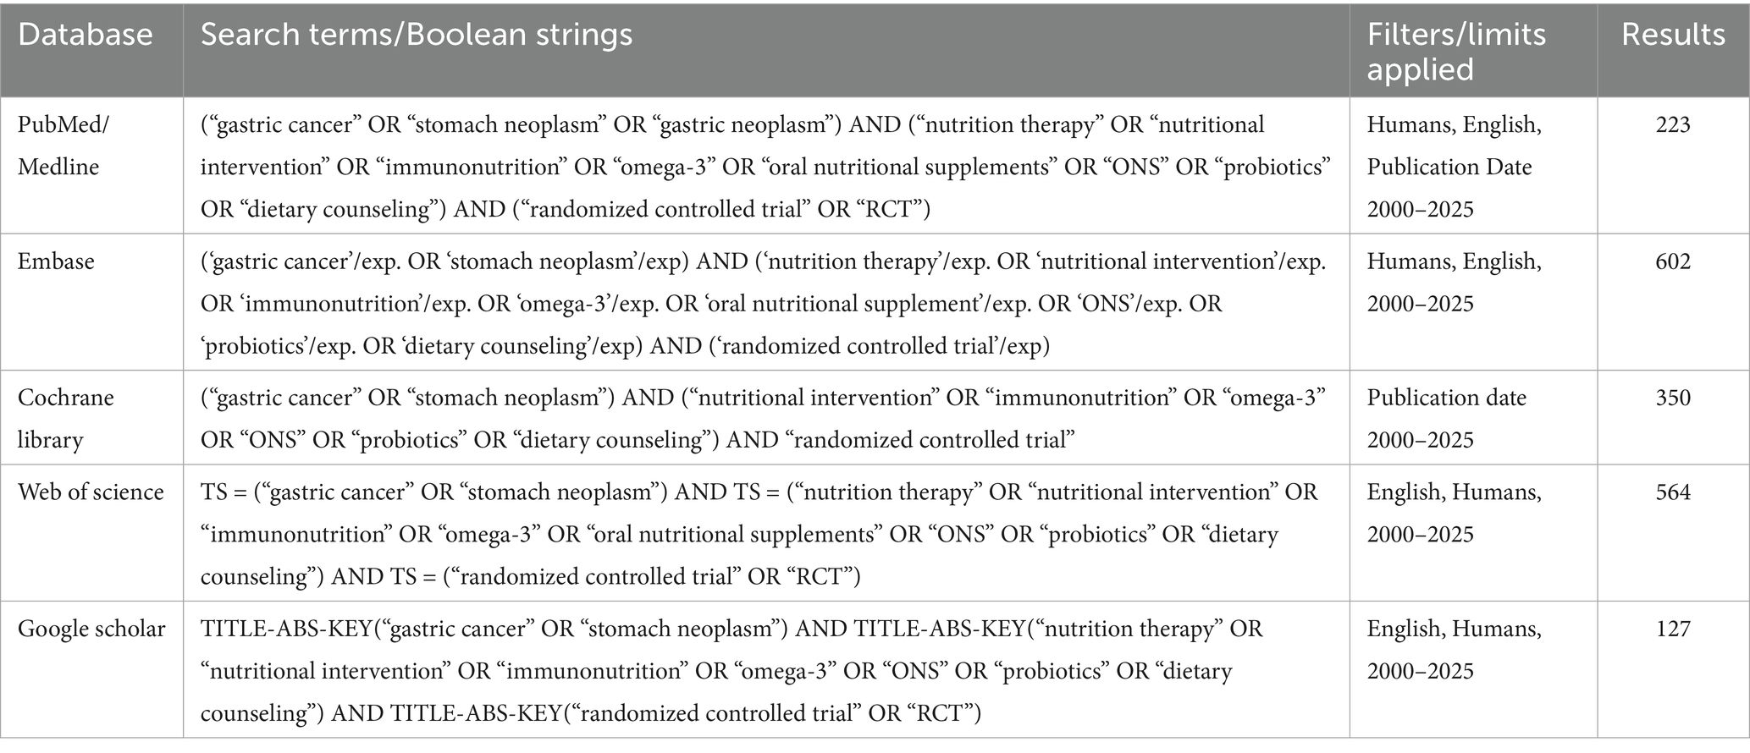Click the Filters/limits applied column header
Image resolution: width=1750 pixels, height=753 pixels.
coord(1456,51)
